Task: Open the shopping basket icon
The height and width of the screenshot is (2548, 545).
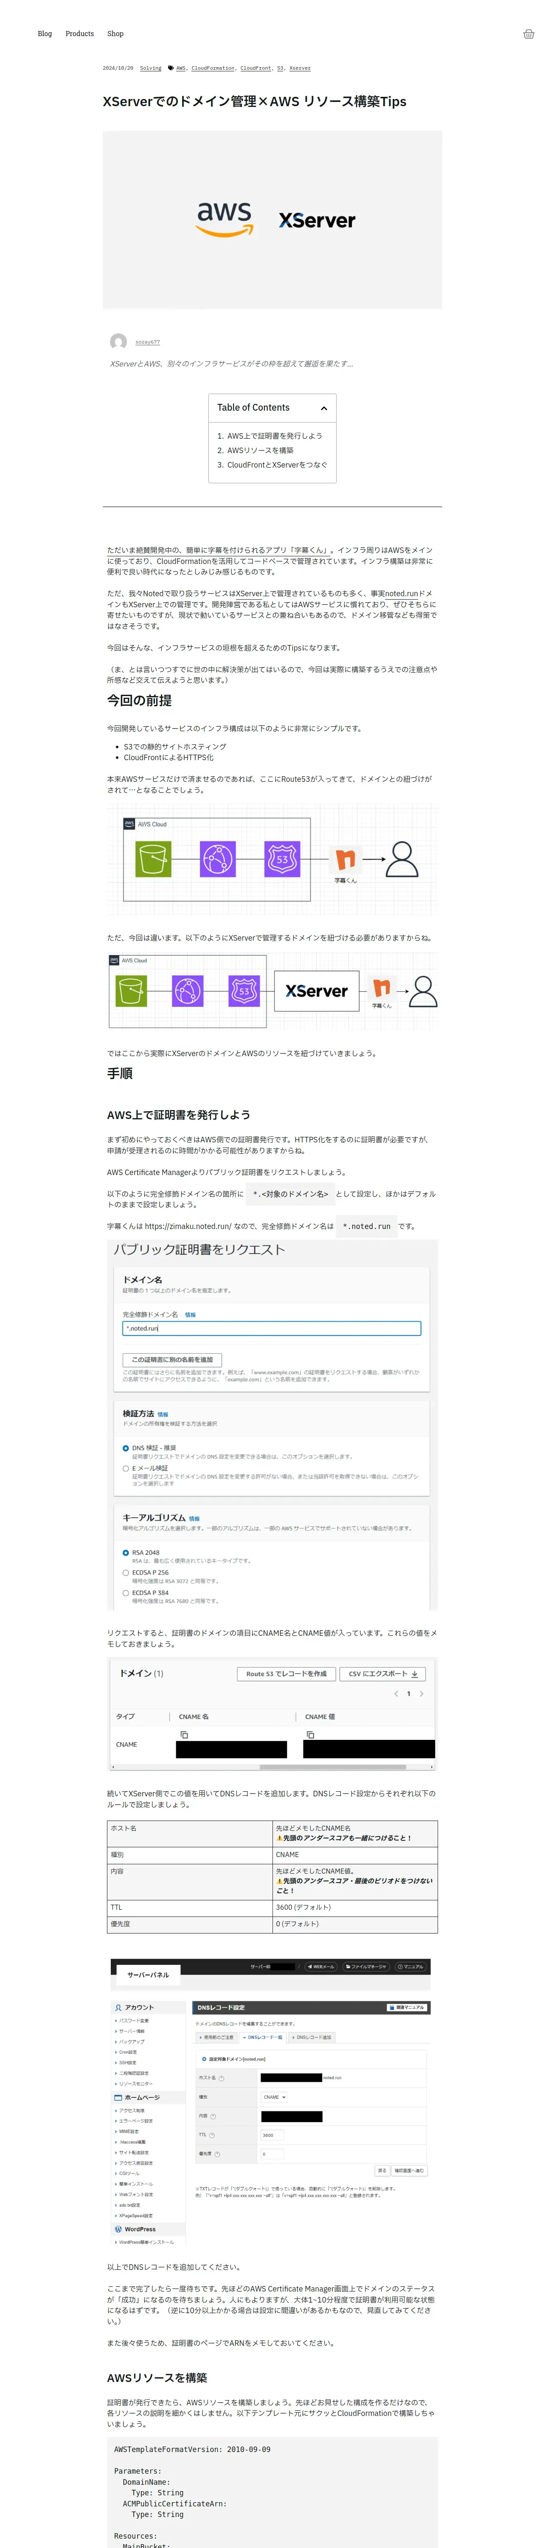Action: (x=528, y=34)
